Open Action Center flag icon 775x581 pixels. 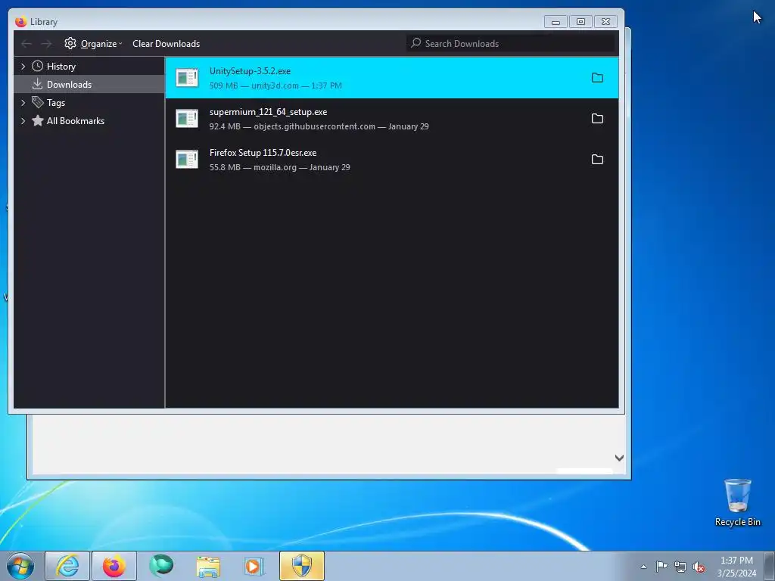(x=661, y=567)
